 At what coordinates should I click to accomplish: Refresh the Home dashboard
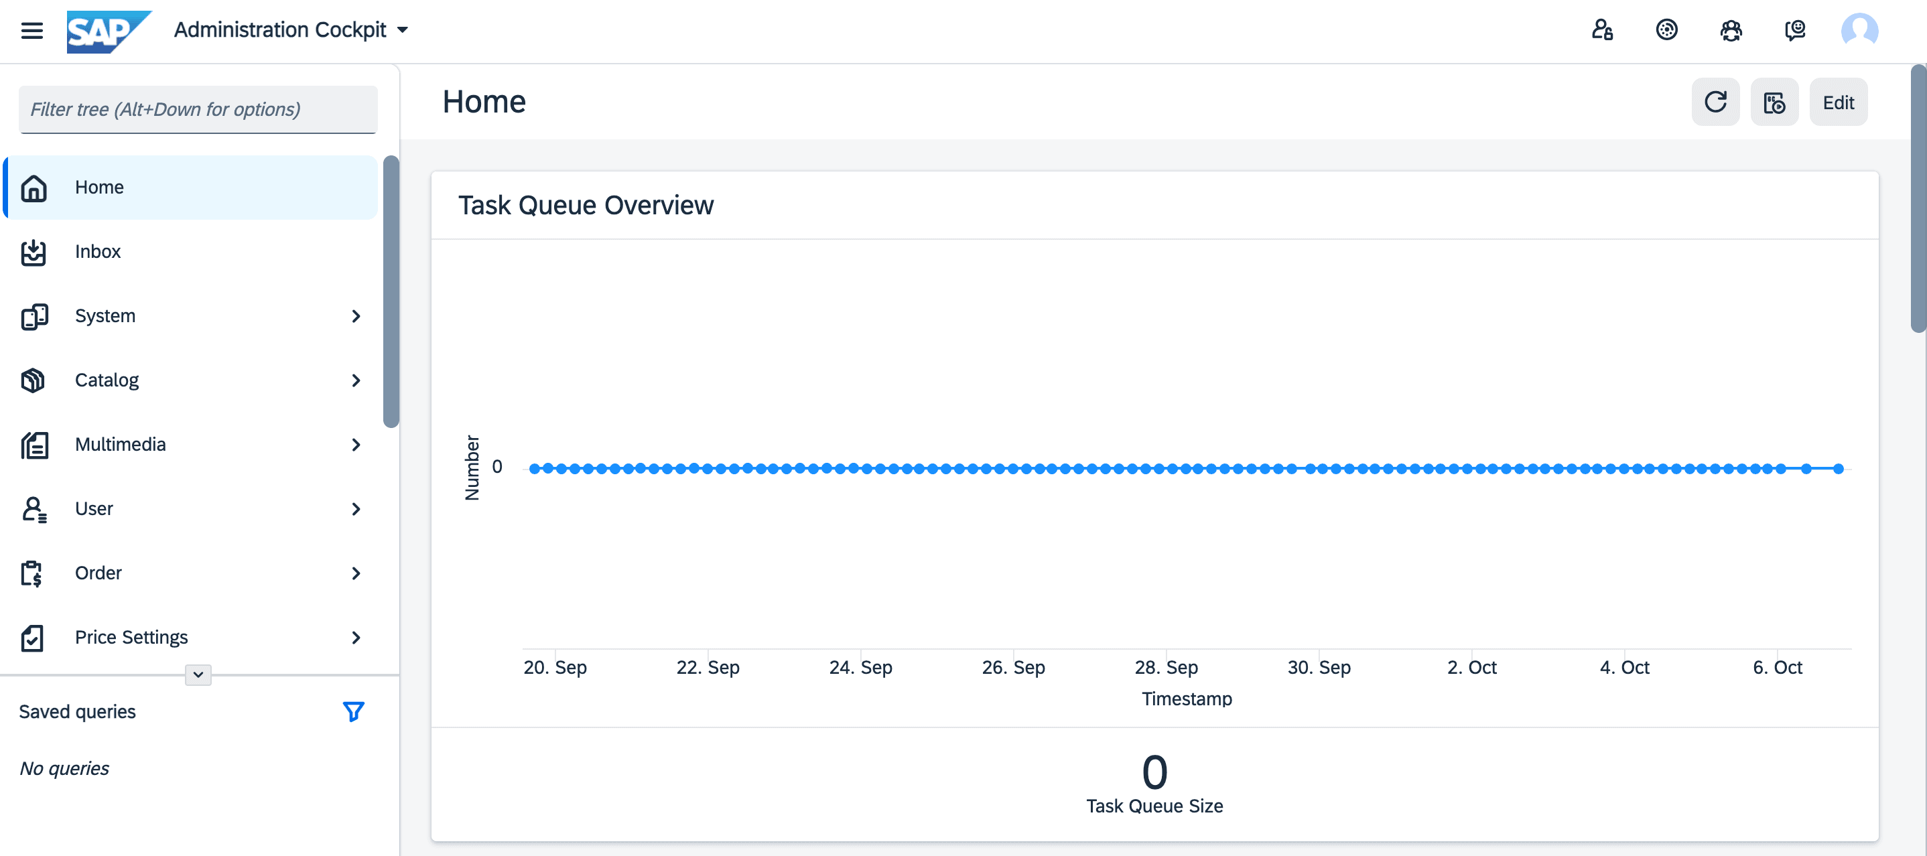[x=1715, y=102]
